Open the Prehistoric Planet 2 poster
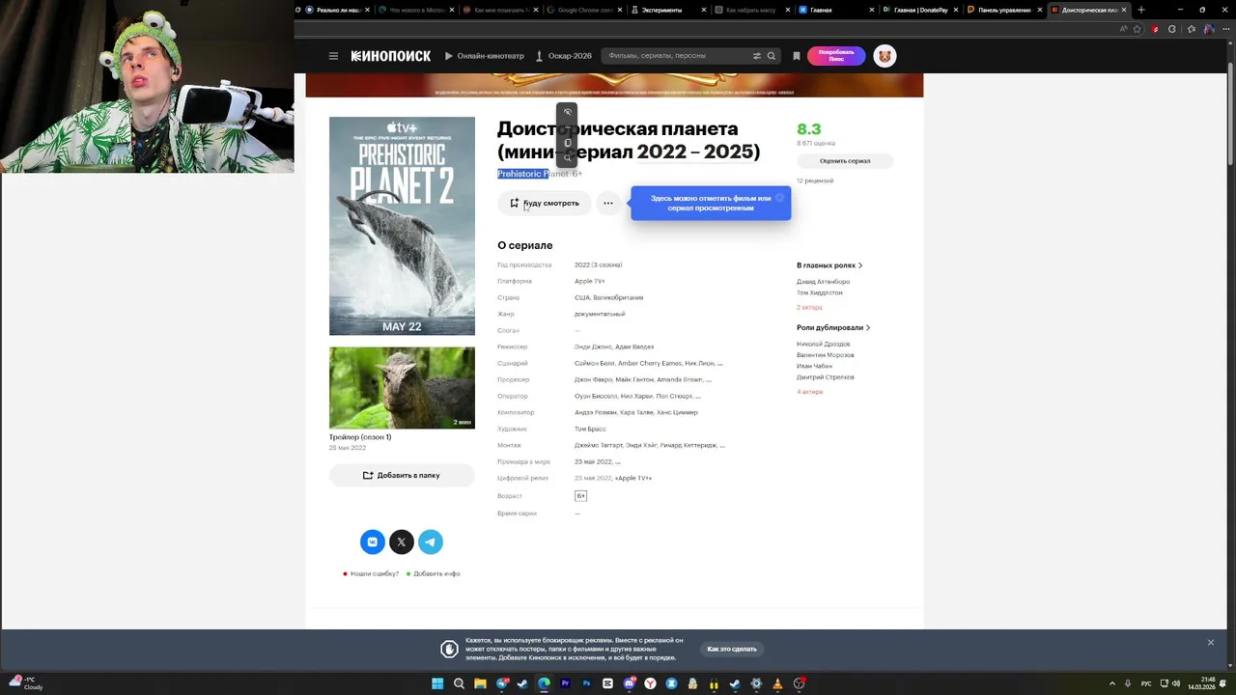The height and width of the screenshot is (695, 1236). (x=402, y=226)
